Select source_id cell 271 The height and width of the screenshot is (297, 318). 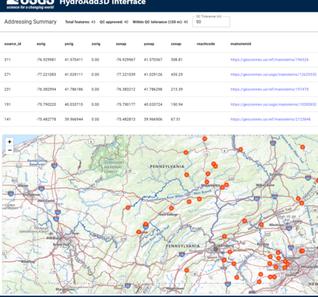click(8, 75)
